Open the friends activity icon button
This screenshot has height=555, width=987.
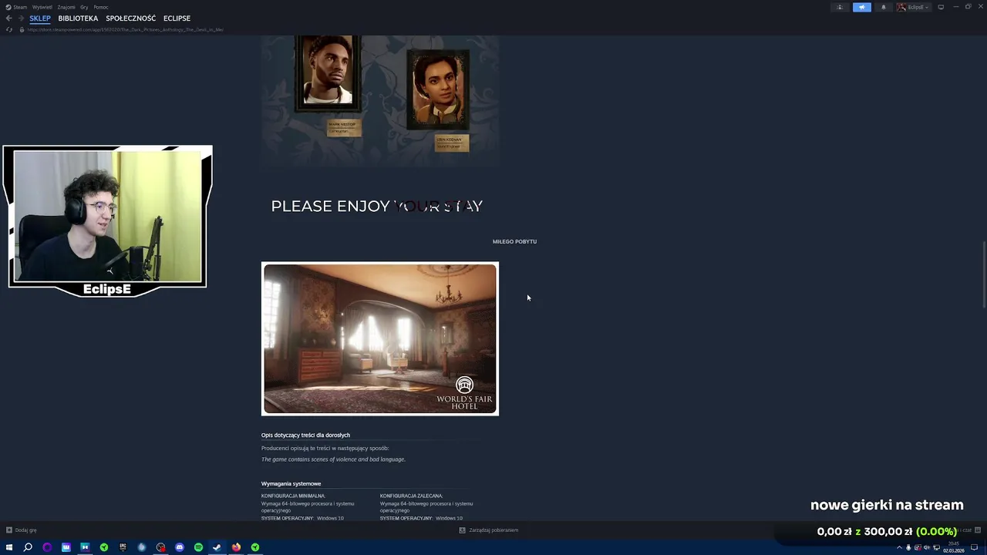point(840,7)
